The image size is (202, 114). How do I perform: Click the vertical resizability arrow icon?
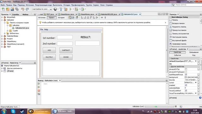[105, 18]
